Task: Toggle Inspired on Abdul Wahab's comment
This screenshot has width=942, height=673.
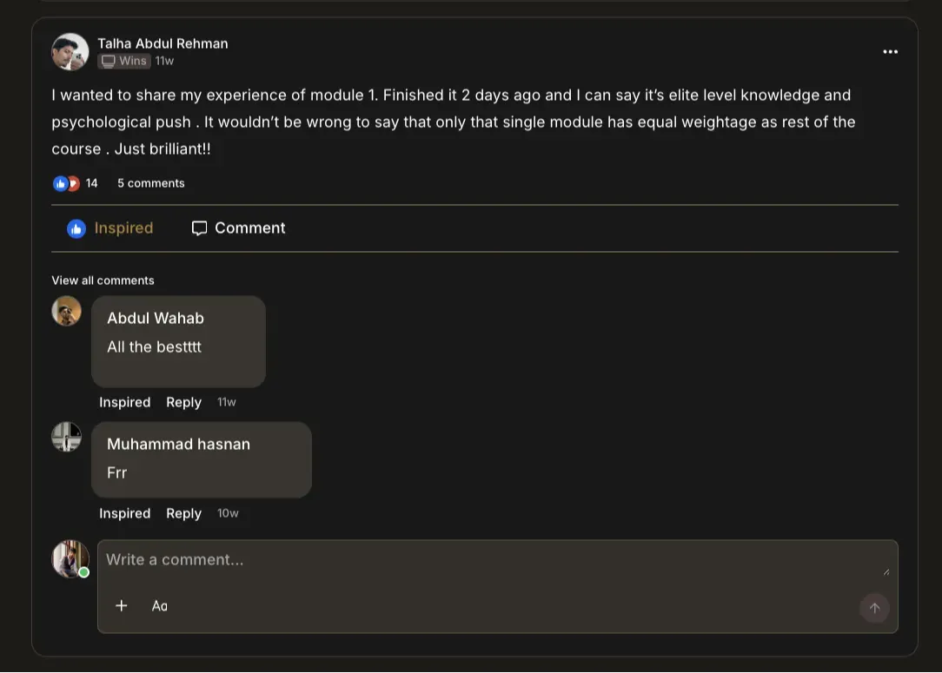Action: click(x=124, y=402)
